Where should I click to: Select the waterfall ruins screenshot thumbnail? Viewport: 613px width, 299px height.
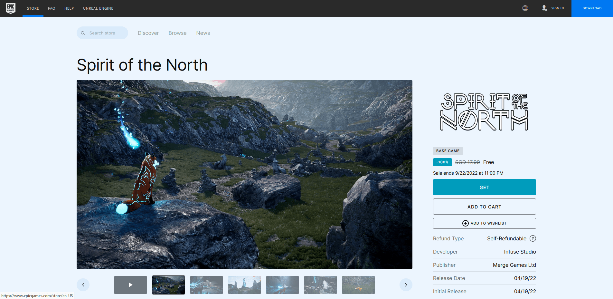coord(320,285)
